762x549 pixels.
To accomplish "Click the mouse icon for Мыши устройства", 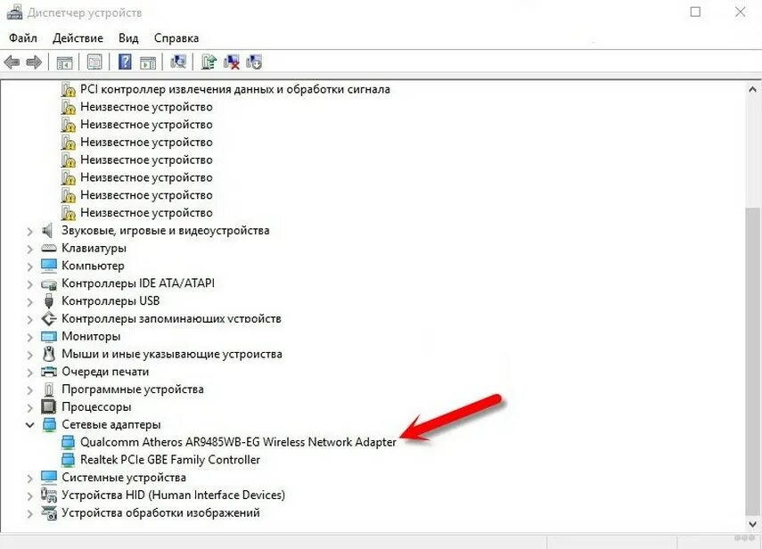I will click(49, 354).
